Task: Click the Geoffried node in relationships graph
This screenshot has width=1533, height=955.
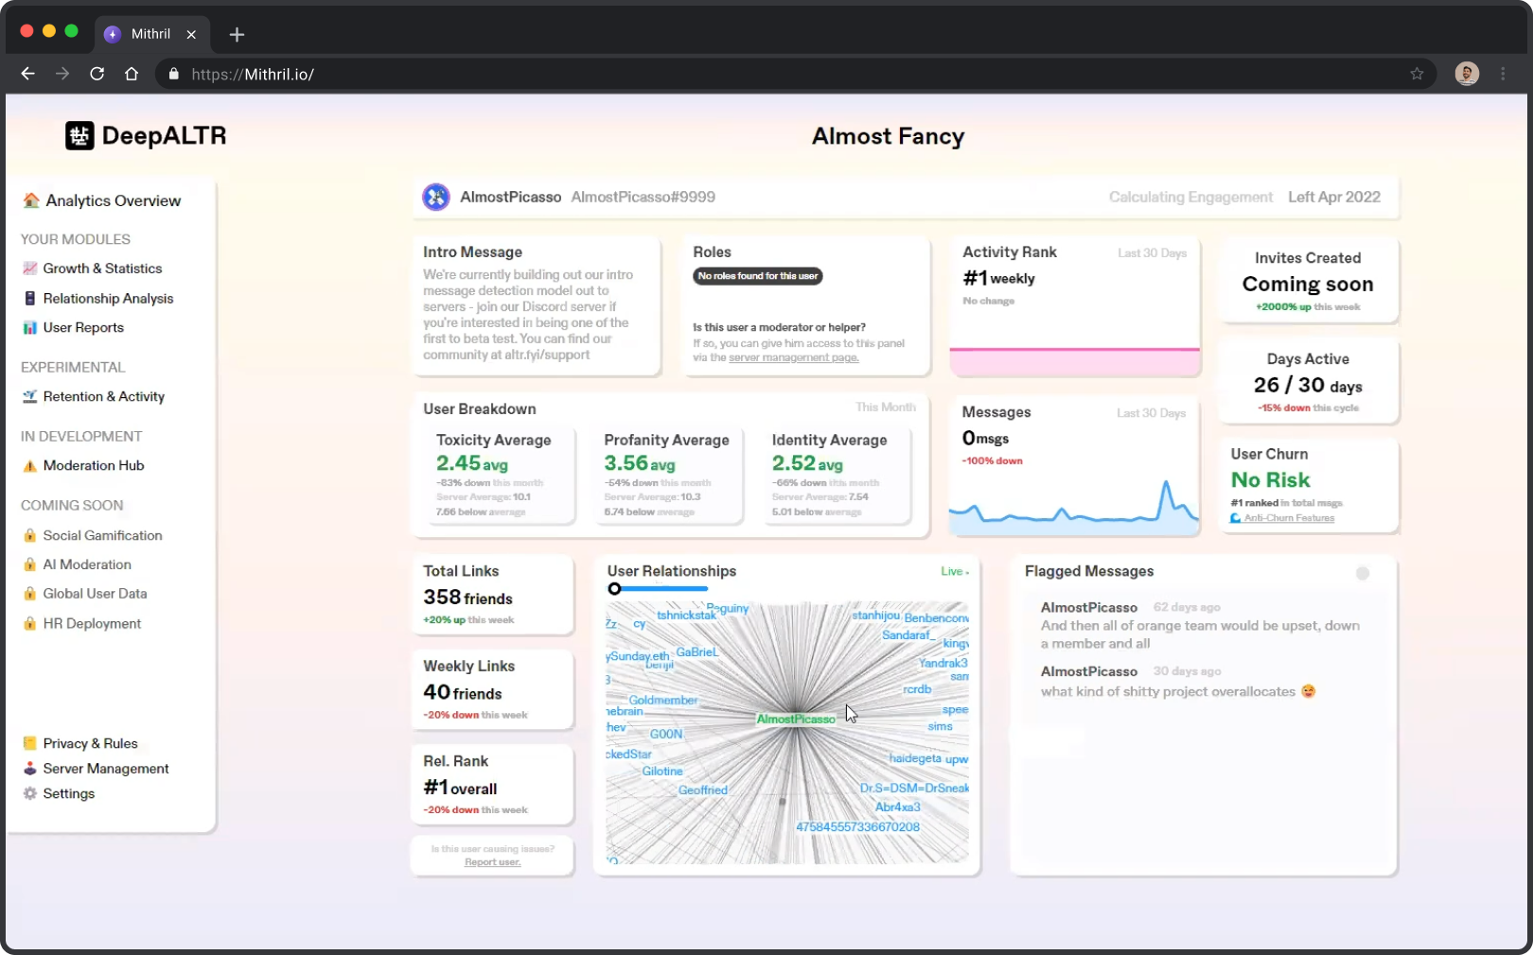Action: click(x=703, y=790)
